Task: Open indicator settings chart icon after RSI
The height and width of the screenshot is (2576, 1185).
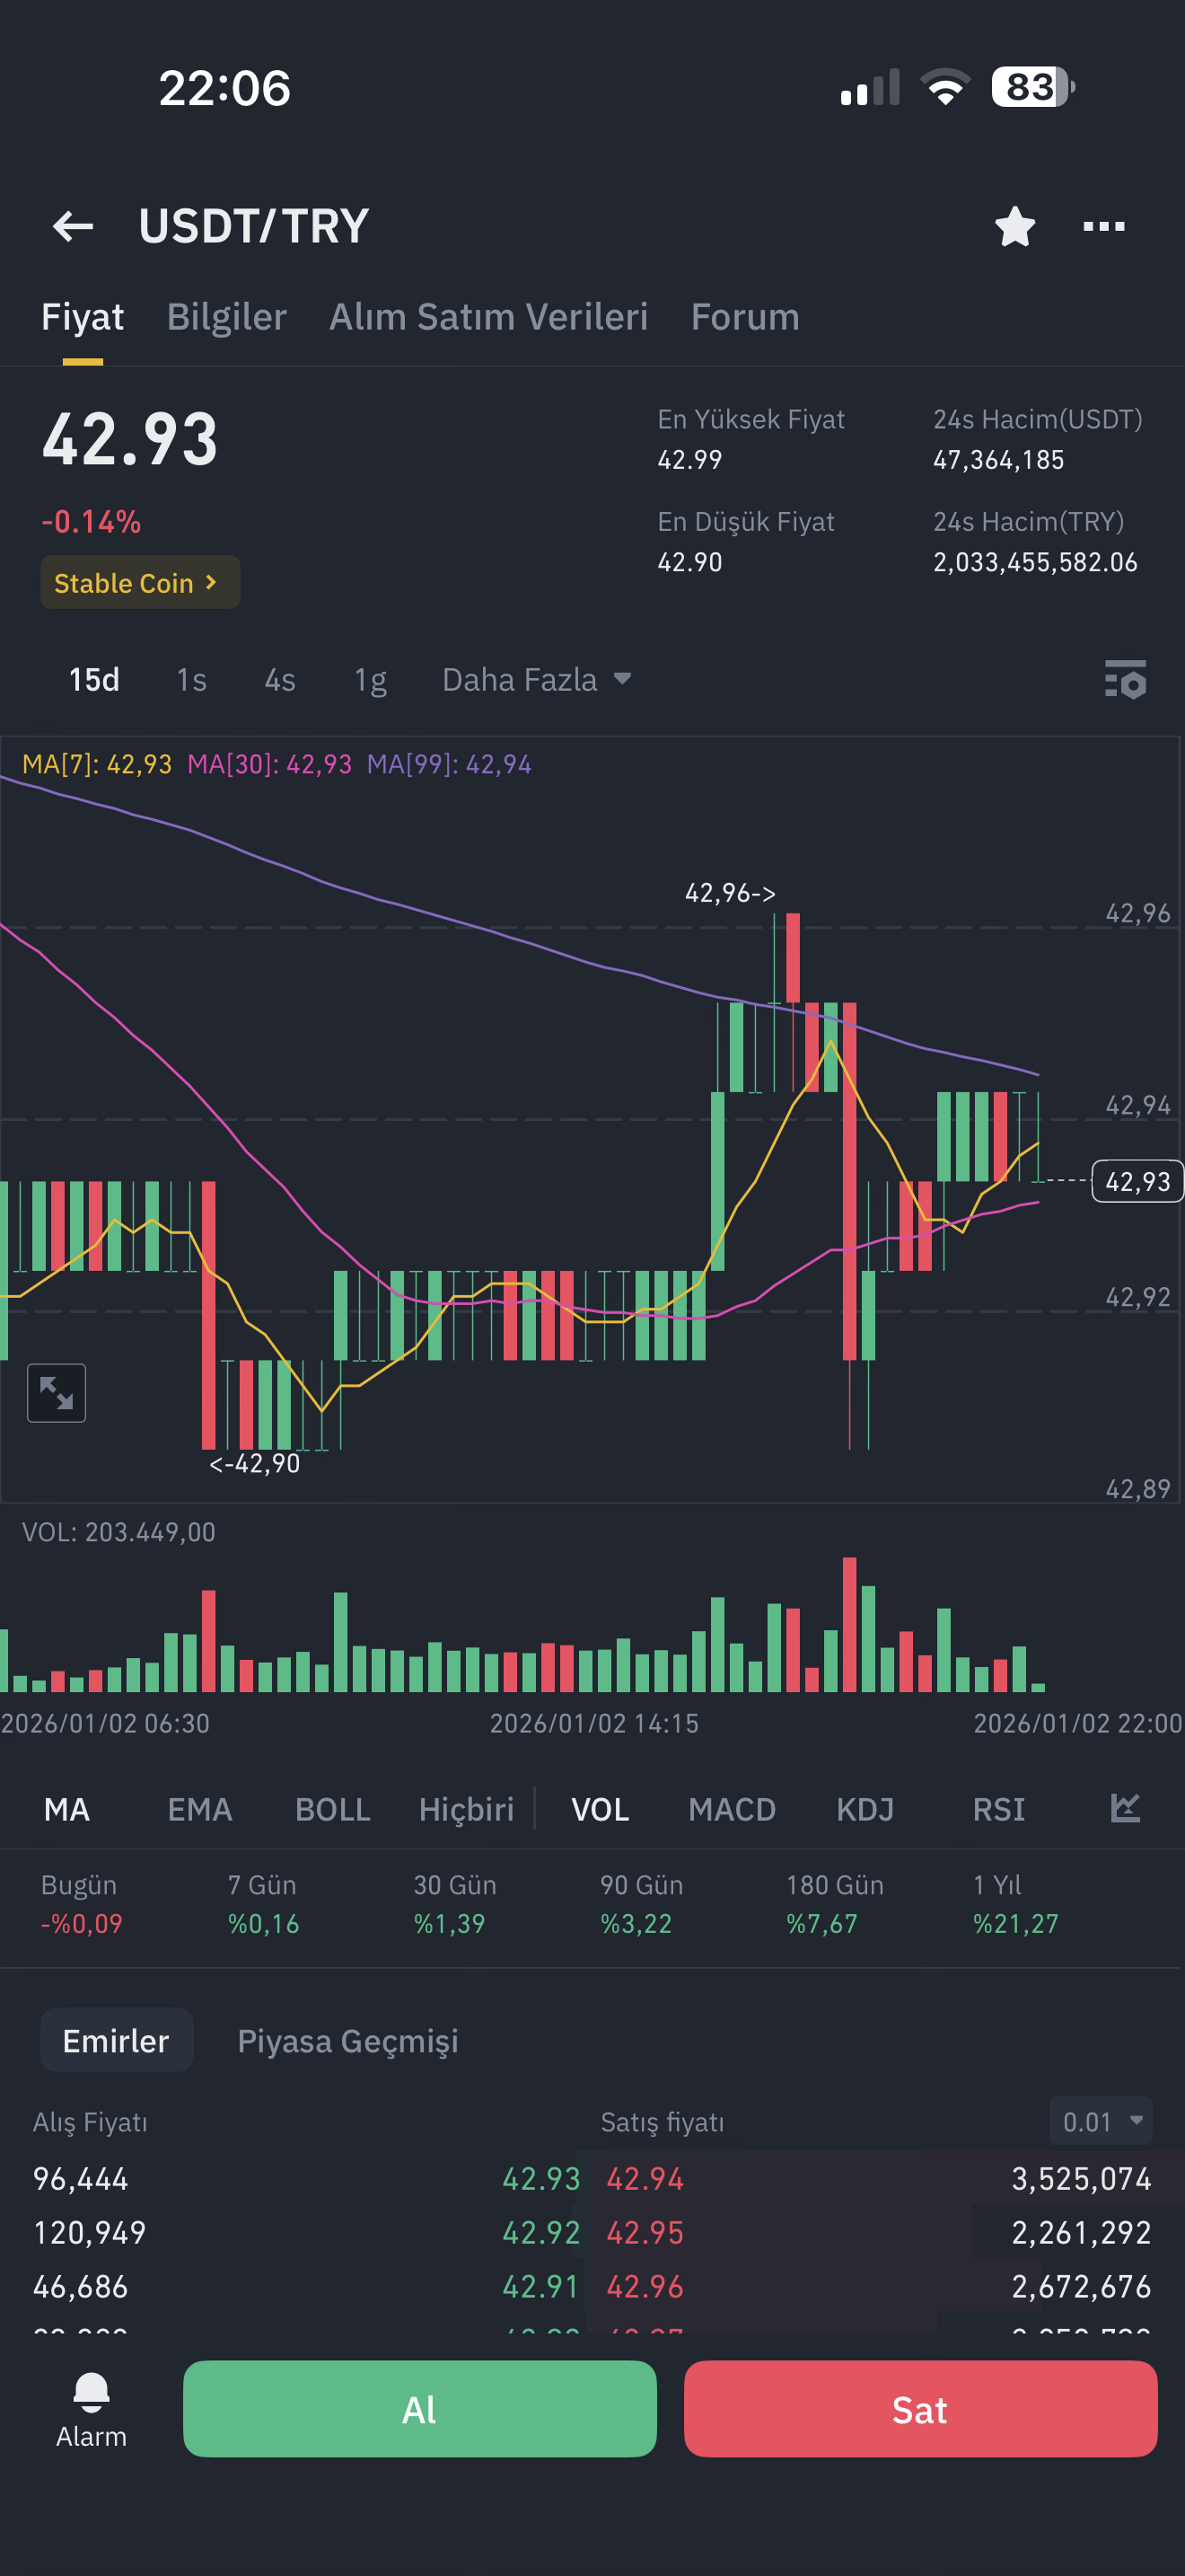Action: click(x=1125, y=1808)
